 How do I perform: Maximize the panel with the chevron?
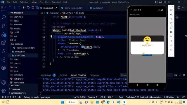(180, 75)
